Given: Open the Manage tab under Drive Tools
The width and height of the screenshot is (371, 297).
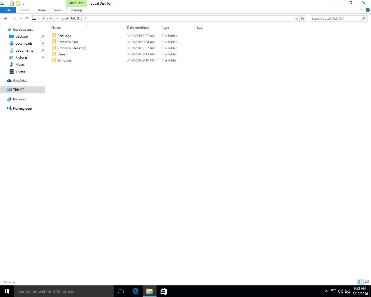Looking at the screenshot, I should 77,10.
